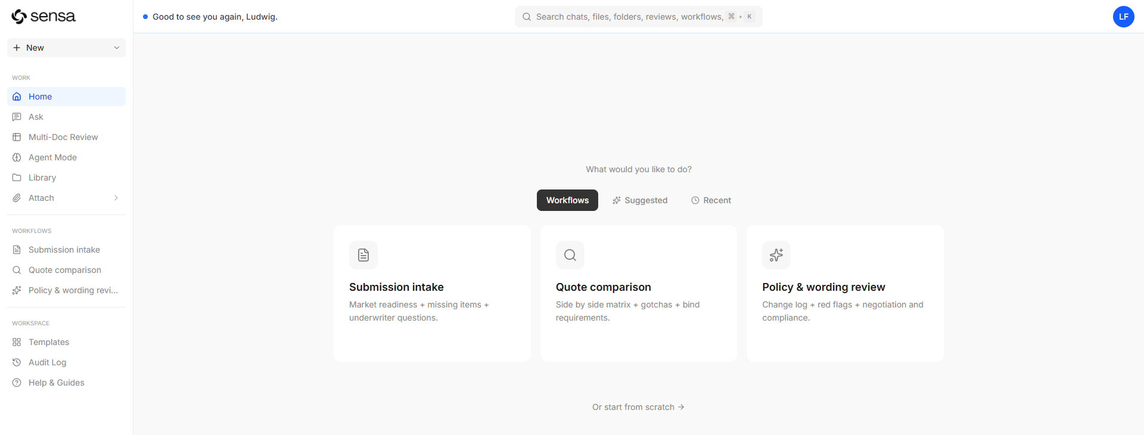Viewport: 1144px width, 435px height.
Task: Open Multi-Doc Review label
Action: point(63,137)
